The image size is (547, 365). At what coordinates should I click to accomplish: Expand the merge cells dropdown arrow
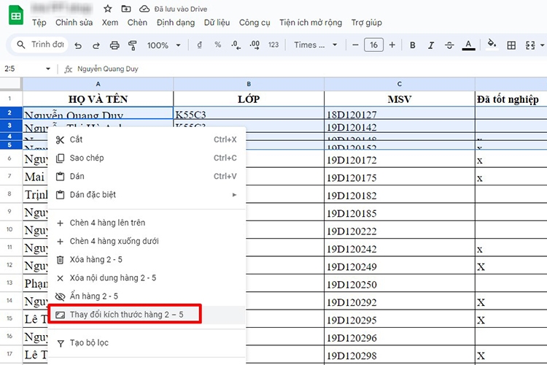pos(542,45)
